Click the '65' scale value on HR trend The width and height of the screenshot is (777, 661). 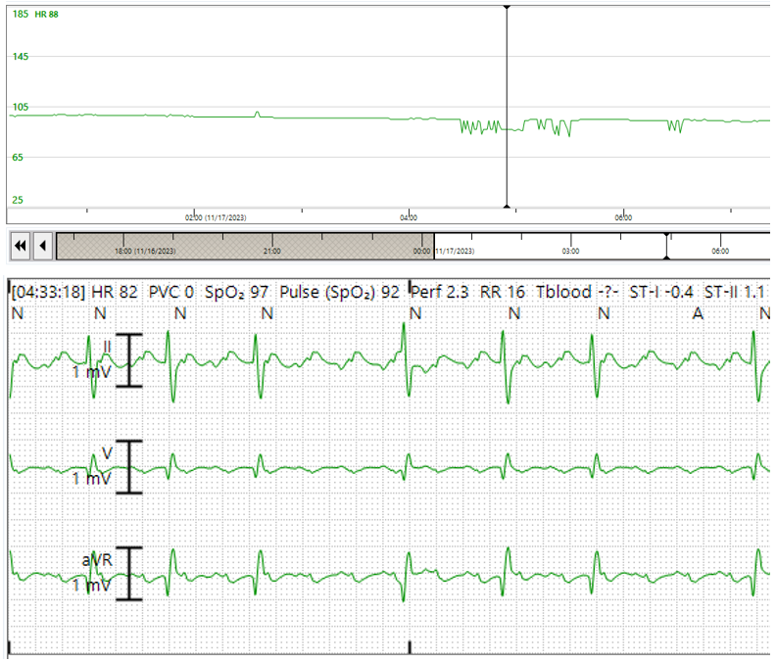point(18,158)
